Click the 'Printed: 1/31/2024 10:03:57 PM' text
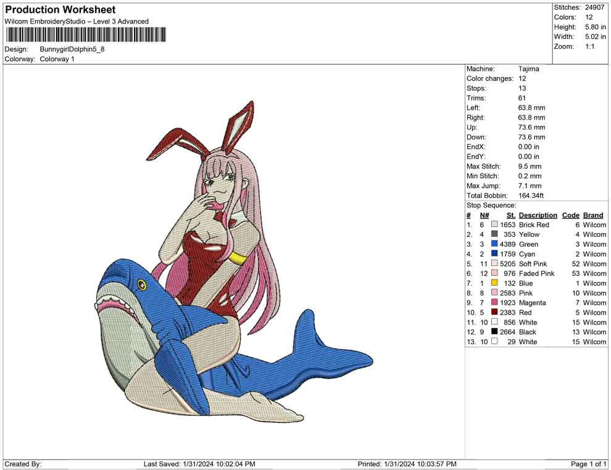 point(407,464)
